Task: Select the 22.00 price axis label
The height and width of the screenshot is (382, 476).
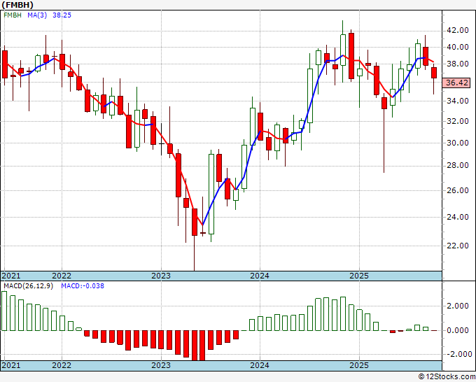Action: (457, 246)
